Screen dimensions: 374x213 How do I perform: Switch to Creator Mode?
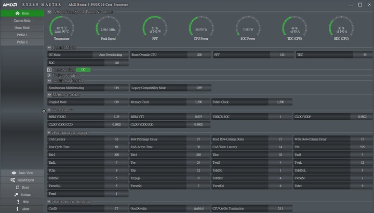tap(22, 20)
